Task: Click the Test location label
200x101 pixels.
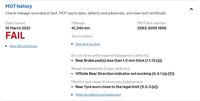Action: click(82, 36)
